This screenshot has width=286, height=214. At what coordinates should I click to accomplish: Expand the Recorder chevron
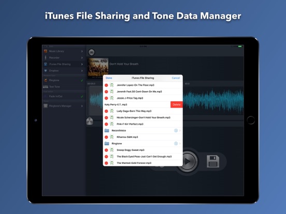point(82,58)
